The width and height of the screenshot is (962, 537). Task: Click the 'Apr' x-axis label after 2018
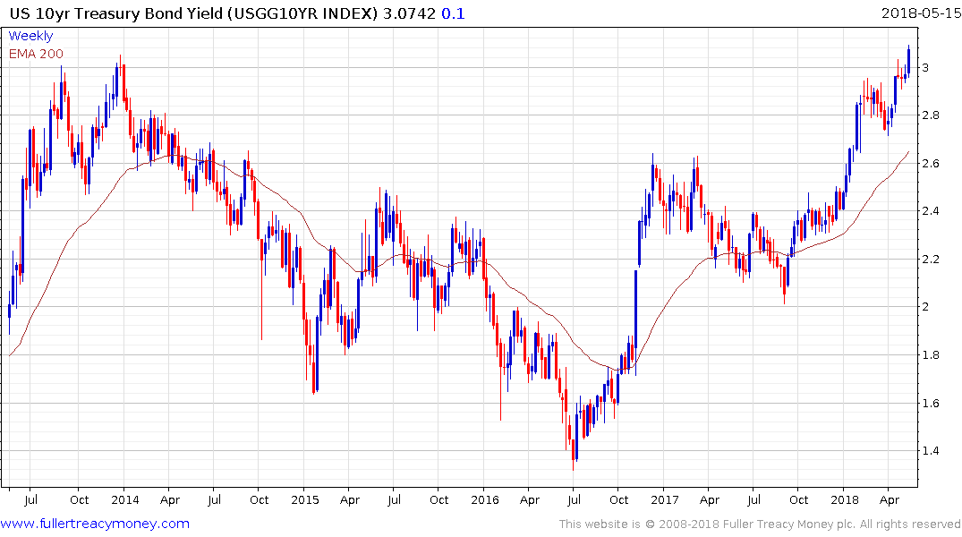point(890,500)
